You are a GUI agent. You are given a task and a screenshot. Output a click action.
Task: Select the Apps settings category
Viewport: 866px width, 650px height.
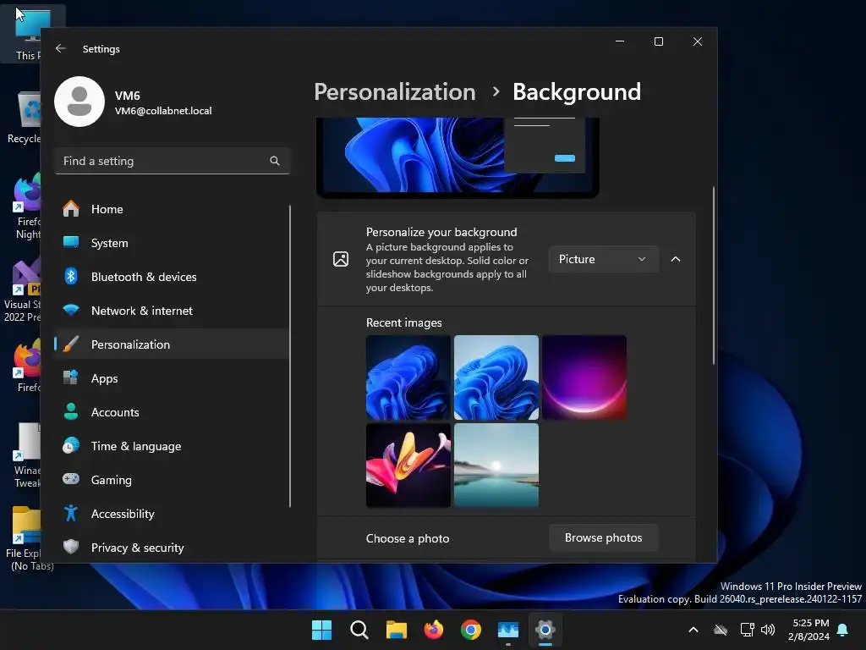(171, 378)
